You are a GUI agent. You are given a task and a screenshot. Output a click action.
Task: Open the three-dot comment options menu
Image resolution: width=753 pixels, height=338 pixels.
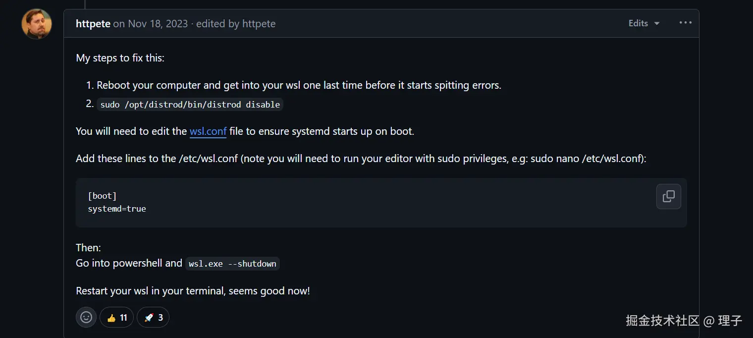point(685,23)
